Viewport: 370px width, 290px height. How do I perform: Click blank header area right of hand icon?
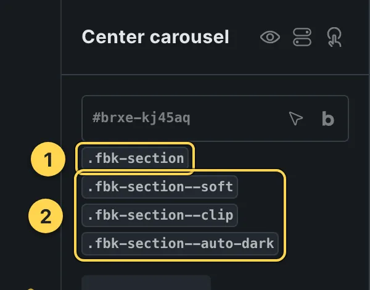tap(356, 37)
